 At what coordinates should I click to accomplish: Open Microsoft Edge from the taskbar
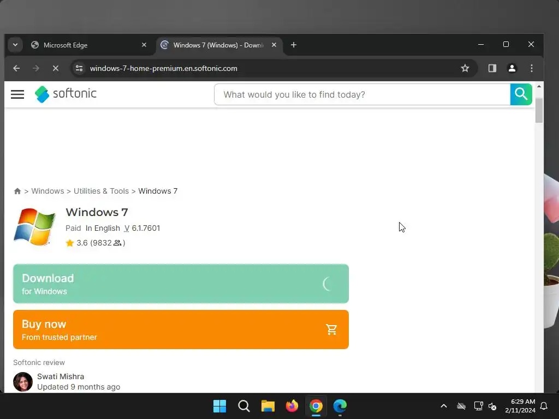click(340, 406)
